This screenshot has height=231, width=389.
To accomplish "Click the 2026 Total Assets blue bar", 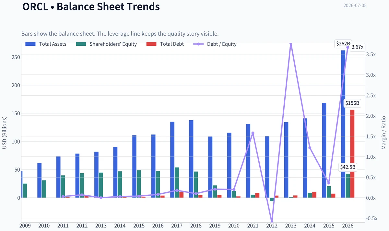I will 343,124.
